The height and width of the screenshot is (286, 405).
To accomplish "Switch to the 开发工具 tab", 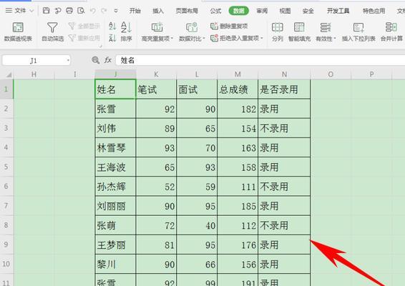I will point(338,11).
